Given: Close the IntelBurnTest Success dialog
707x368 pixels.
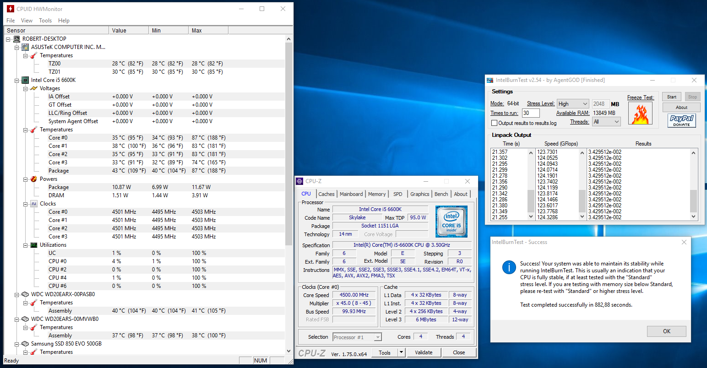Looking at the screenshot, I should click(x=684, y=242).
